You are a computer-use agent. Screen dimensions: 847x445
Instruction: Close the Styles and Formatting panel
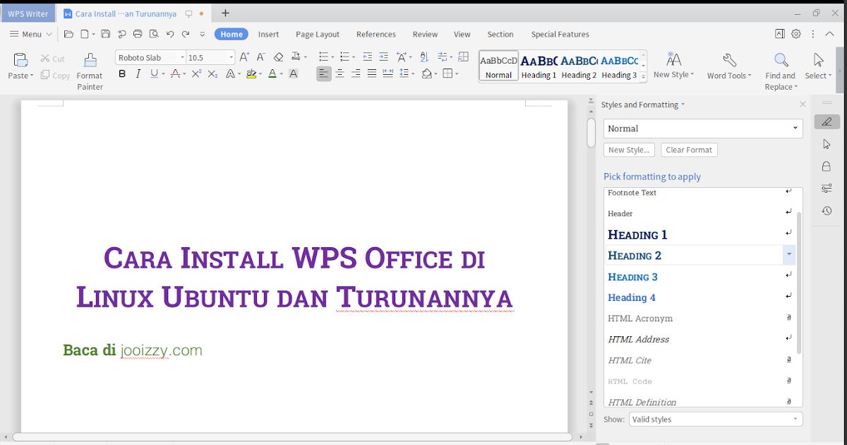pos(803,105)
